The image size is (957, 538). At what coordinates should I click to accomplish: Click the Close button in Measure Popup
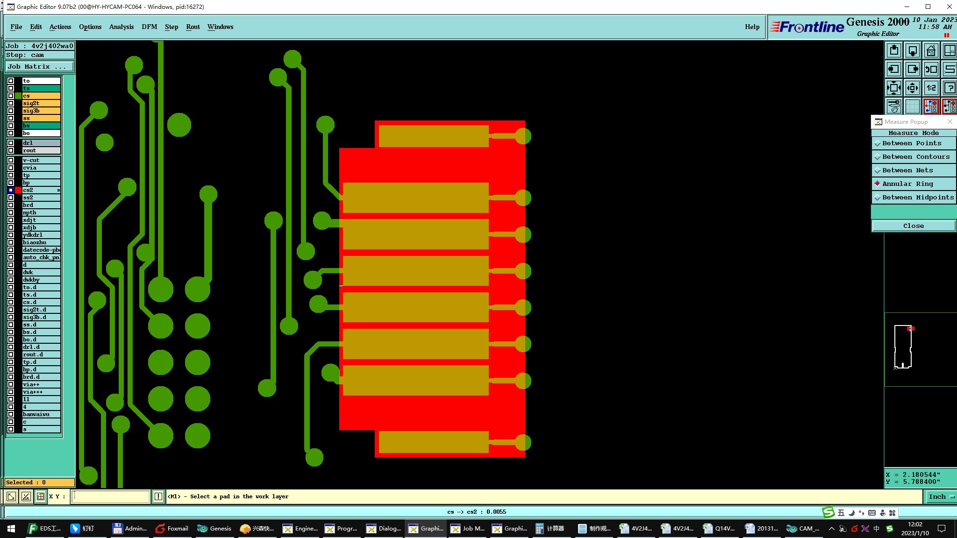pos(913,226)
